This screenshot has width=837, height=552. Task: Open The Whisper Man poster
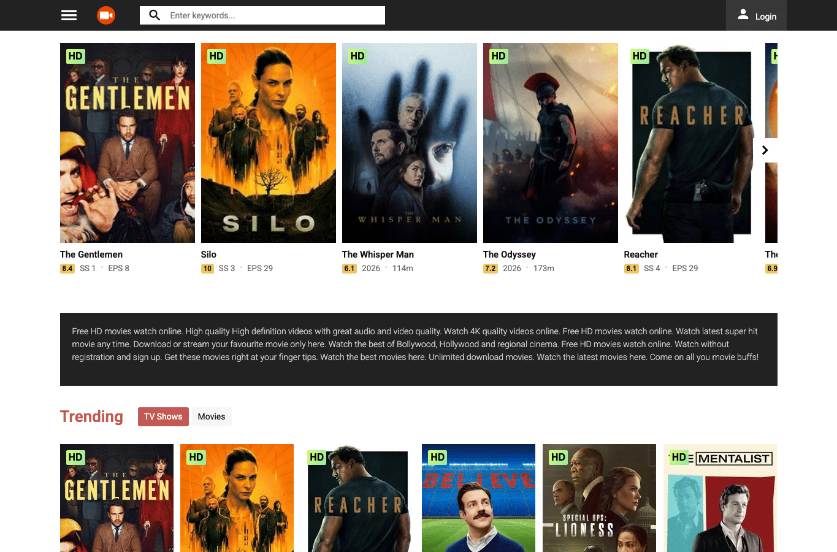(410, 143)
